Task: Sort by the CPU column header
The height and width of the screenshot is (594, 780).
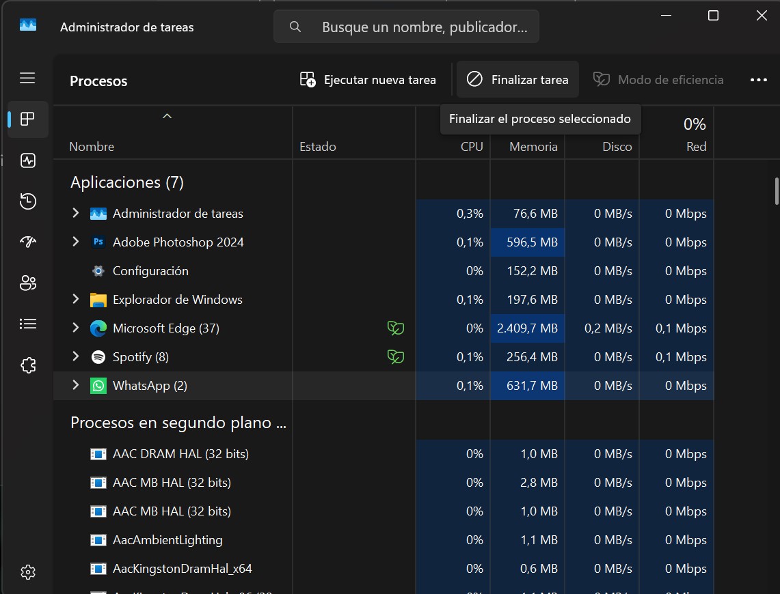Action: (x=472, y=147)
